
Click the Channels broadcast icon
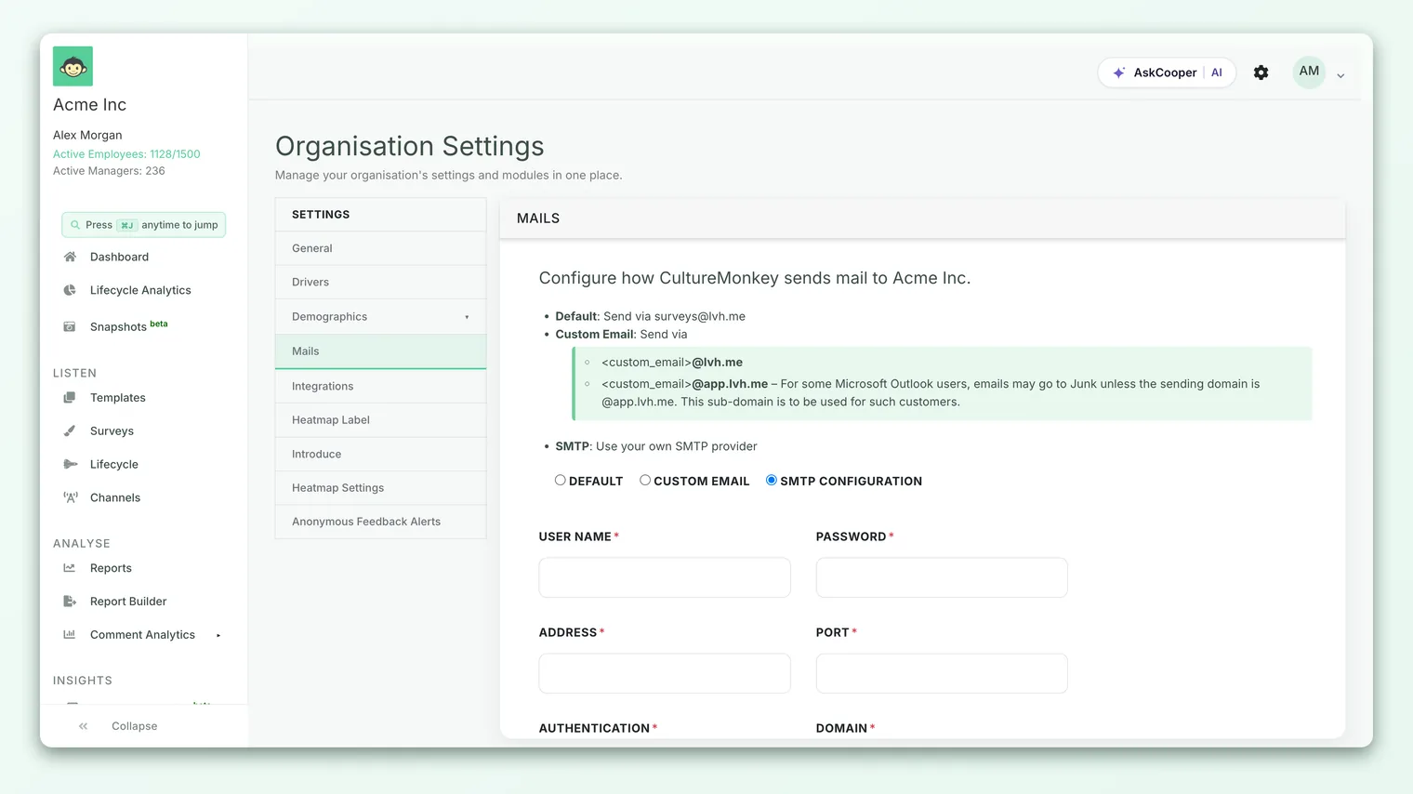click(70, 497)
